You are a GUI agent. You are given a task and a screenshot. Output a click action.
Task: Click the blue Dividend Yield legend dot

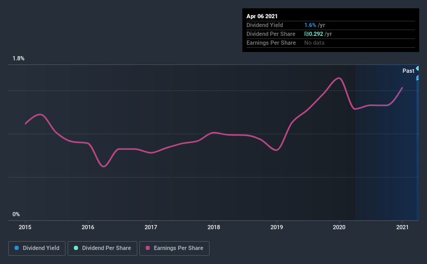[17, 248]
